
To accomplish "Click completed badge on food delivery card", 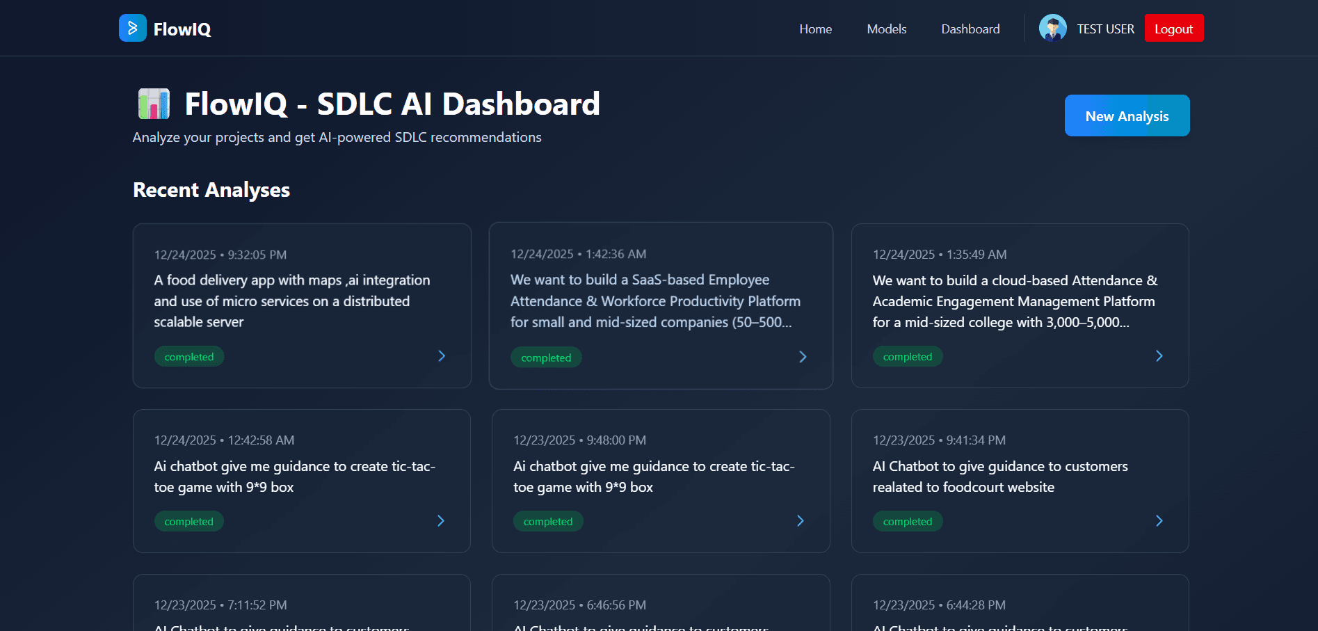I will tap(189, 356).
